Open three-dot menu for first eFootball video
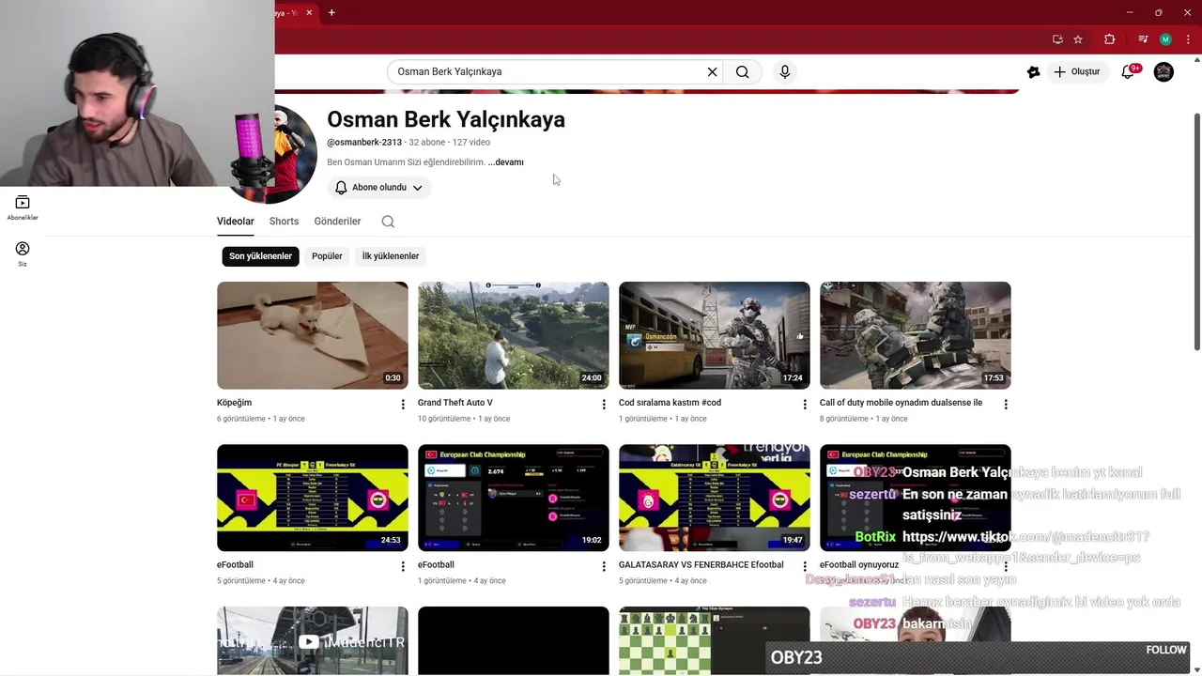1202x676 pixels. click(403, 566)
